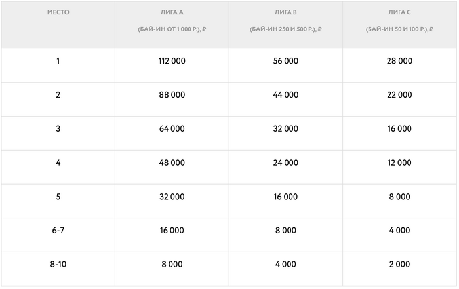
Task: Click the place 5 row label
Action: [x=58, y=197]
